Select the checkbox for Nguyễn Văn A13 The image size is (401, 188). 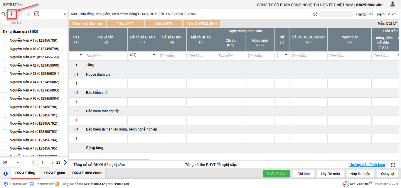pyautogui.click(x=5, y=74)
